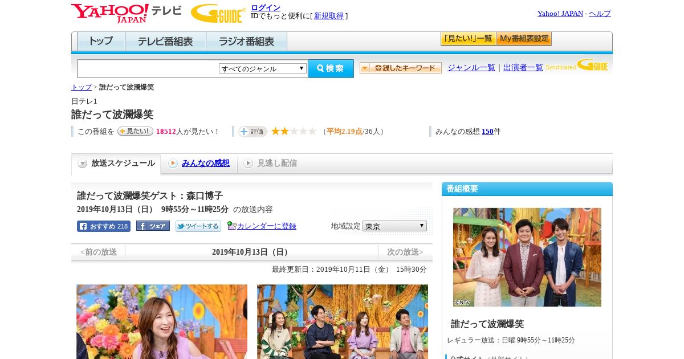684x359 pixels.
Task: Click the sidebar 誰だって波瀾爆笑 title
Action: (487, 324)
